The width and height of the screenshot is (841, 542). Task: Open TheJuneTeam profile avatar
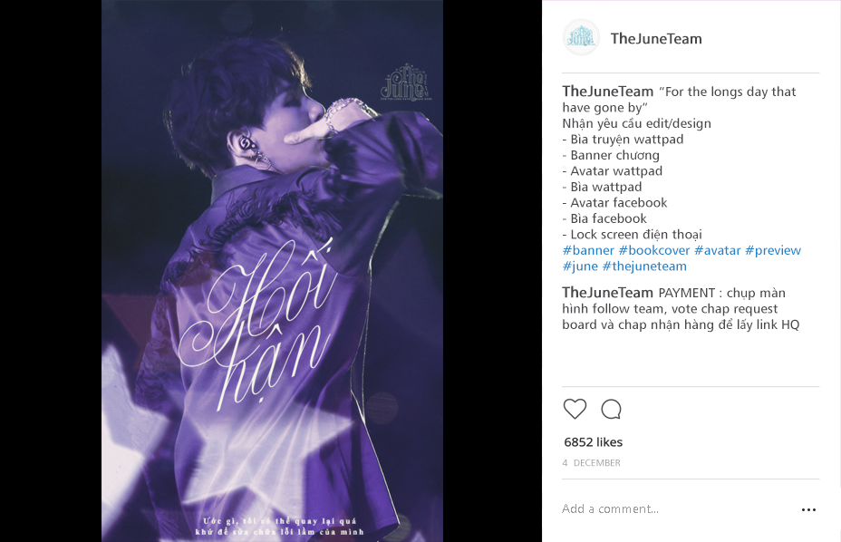(x=581, y=37)
